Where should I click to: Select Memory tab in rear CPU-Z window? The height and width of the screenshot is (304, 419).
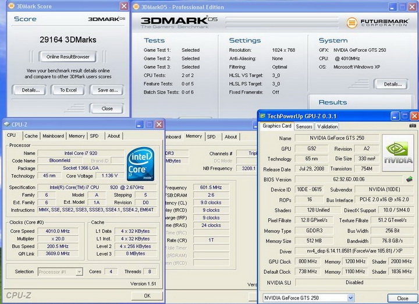(194, 136)
